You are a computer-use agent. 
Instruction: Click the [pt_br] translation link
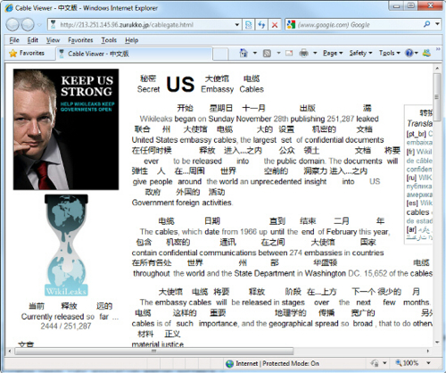pos(416,134)
